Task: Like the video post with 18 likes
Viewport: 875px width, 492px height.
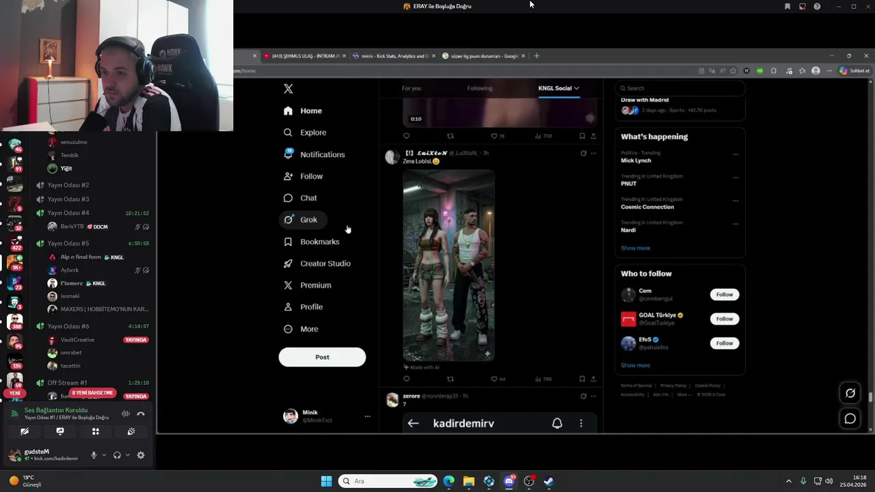Action: (498, 136)
